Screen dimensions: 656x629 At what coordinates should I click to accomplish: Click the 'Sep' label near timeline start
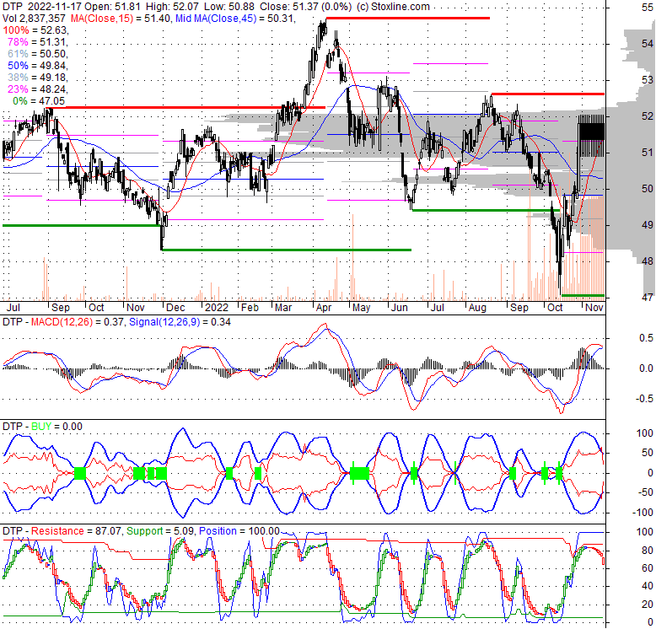click(x=61, y=308)
